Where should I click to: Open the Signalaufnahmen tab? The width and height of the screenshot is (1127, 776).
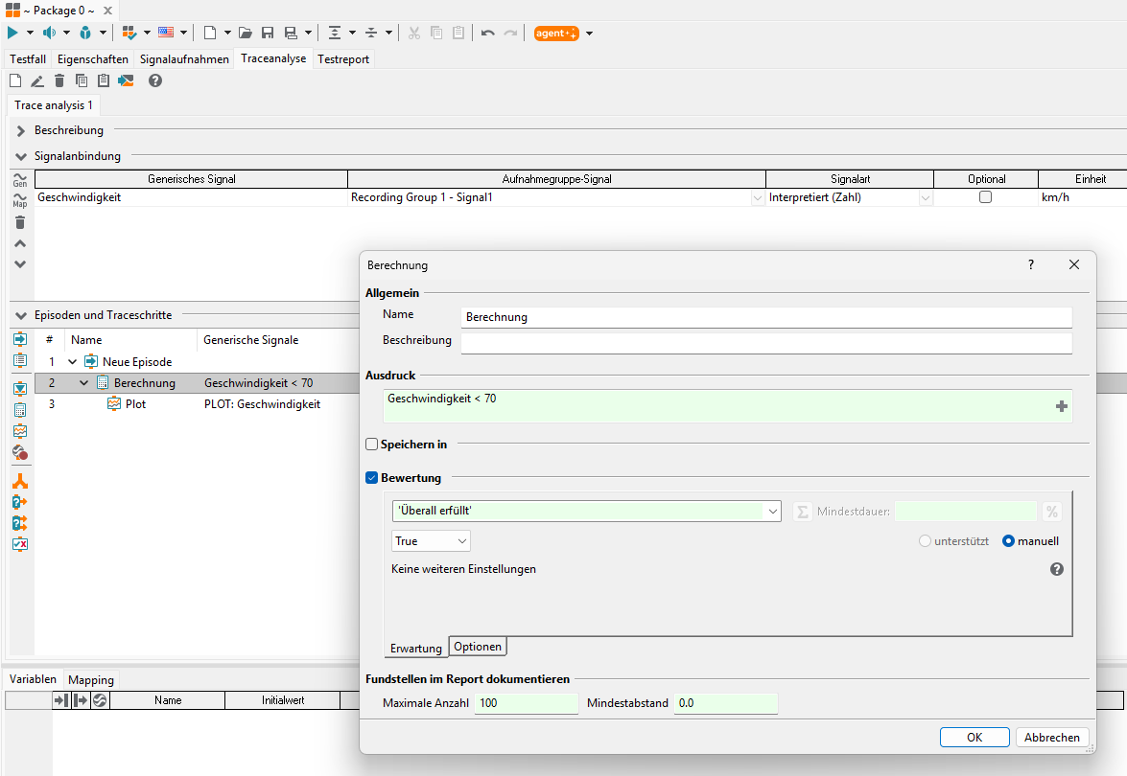pos(184,58)
